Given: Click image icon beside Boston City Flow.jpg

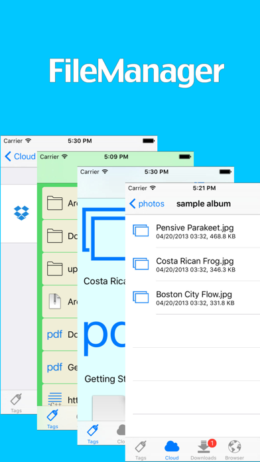Looking at the screenshot, I should tap(141, 297).
